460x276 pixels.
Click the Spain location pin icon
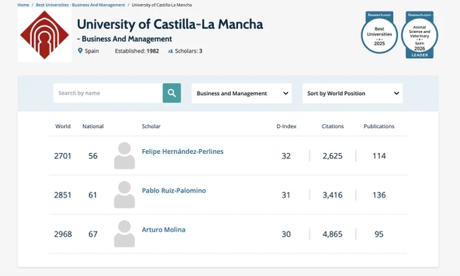(x=80, y=51)
